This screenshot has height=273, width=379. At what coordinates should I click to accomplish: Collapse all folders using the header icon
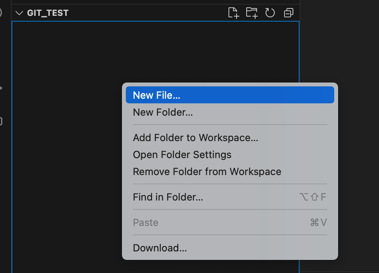[289, 13]
